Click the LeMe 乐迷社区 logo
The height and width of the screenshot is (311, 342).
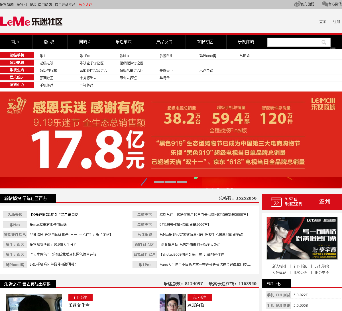tap(31, 22)
